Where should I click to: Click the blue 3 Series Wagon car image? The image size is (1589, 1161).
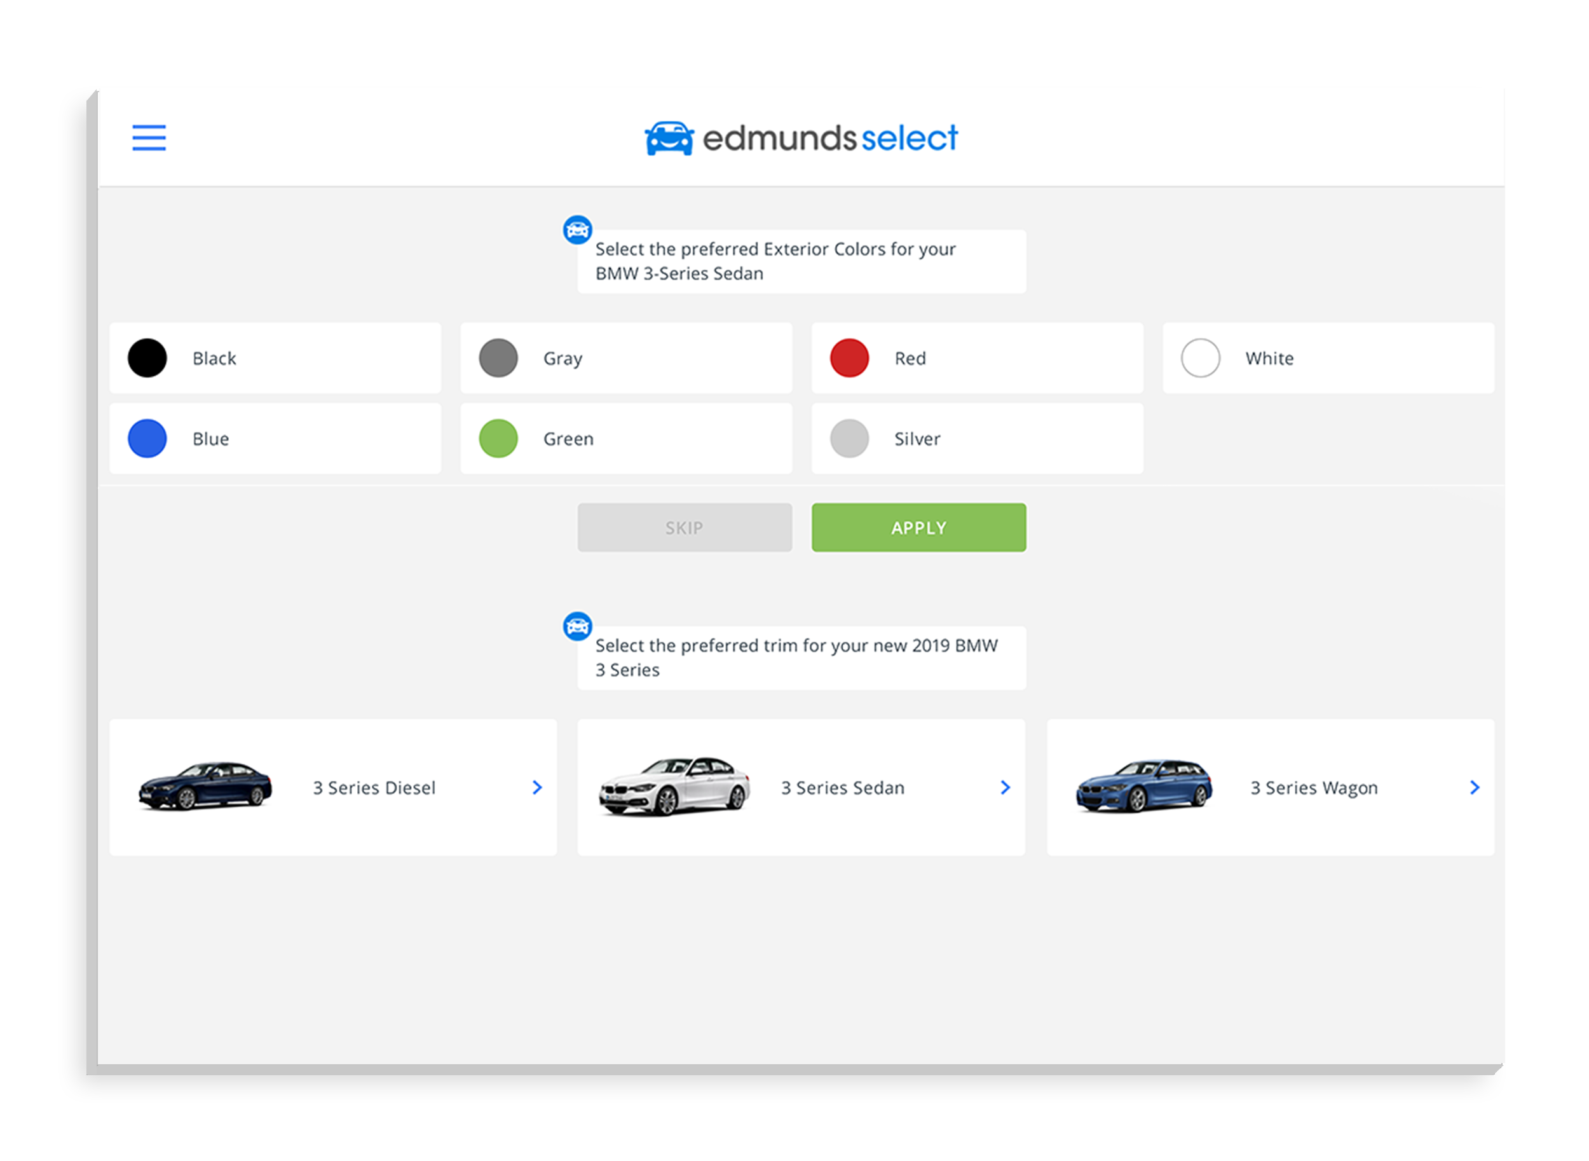click(1143, 787)
